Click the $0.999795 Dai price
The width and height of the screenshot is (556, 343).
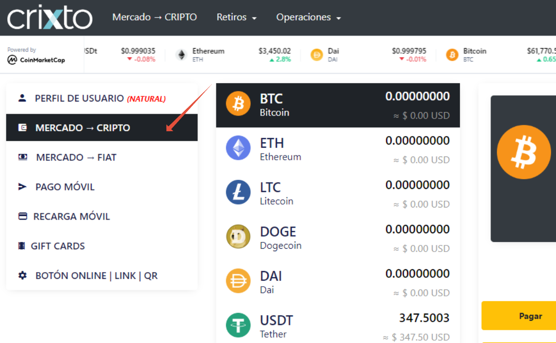coord(409,51)
